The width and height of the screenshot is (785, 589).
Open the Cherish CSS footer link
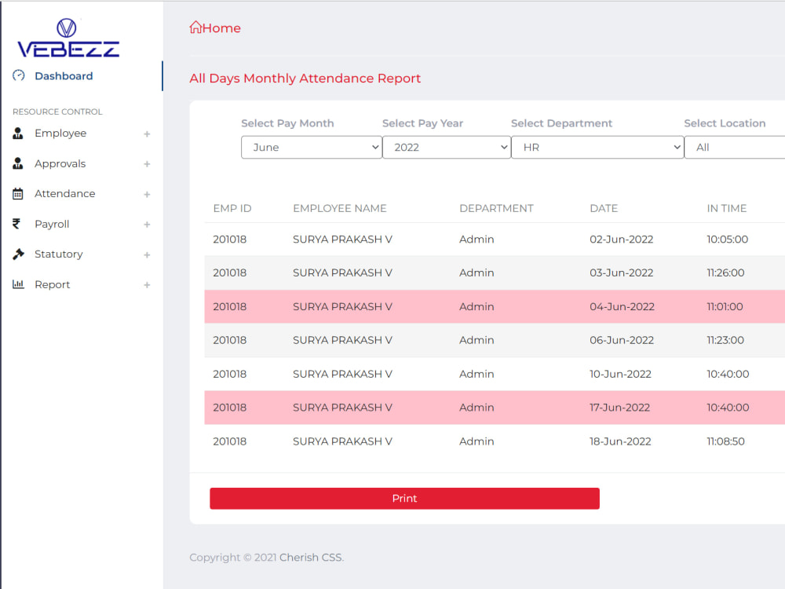[312, 558]
